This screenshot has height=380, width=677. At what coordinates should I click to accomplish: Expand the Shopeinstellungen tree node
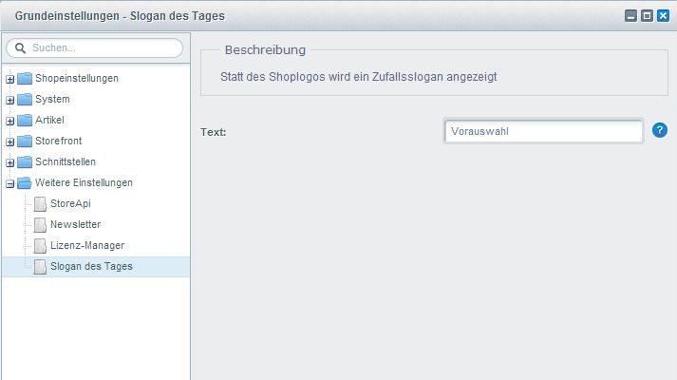9,80
